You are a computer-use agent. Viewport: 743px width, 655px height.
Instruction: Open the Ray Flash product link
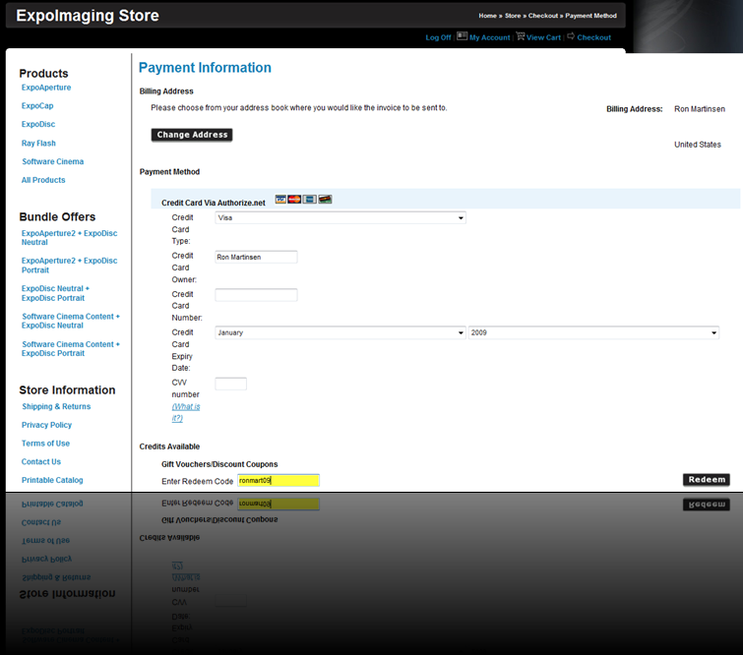tap(38, 143)
